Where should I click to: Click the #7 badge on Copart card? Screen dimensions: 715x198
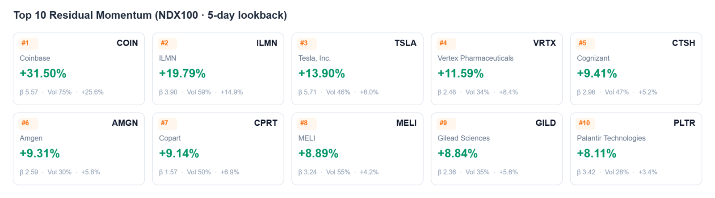[168, 123]
